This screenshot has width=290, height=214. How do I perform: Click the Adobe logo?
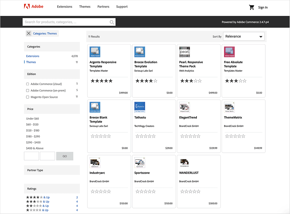coord(34,7)
